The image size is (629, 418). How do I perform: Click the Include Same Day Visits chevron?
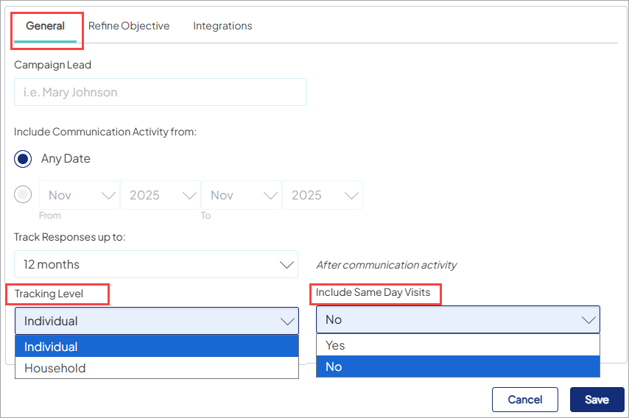pos(588,319)
